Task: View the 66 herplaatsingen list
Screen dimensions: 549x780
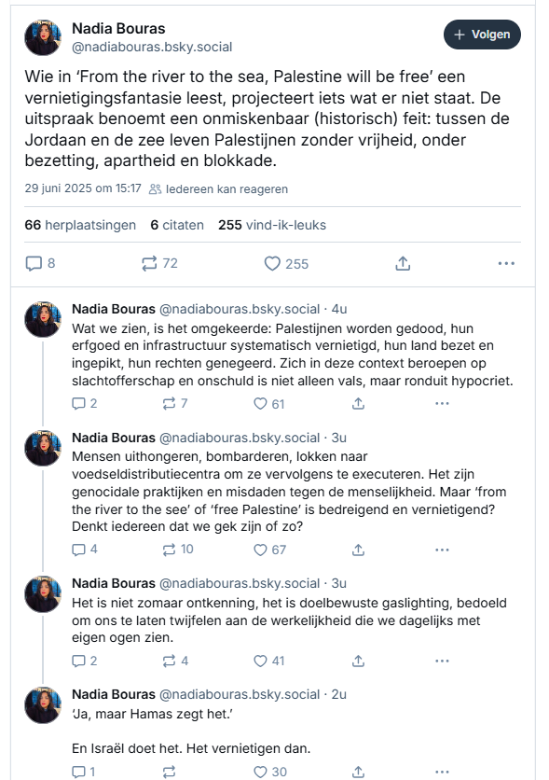Action: [80, 225]
